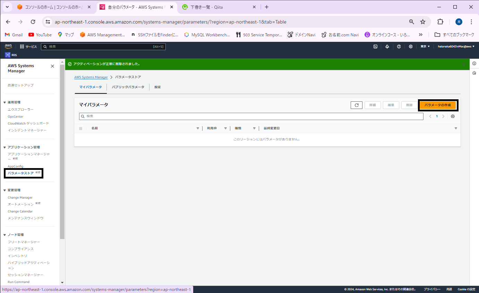Open a new Chrome tab
Screen dimensions: 479x293
click(x=266, y=7)
